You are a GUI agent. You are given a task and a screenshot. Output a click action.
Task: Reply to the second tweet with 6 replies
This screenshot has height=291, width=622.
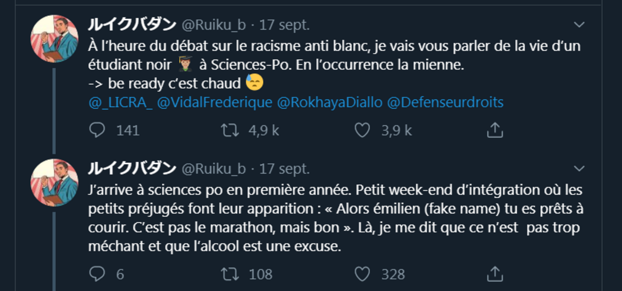pyautogui.click(x=97, y=274)
